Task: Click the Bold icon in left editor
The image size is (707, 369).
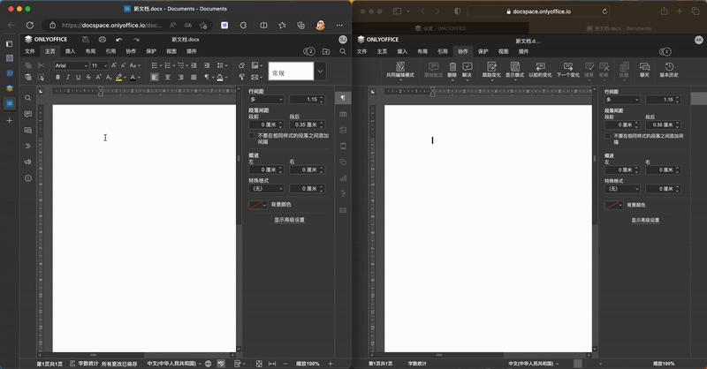Action: 58,78
